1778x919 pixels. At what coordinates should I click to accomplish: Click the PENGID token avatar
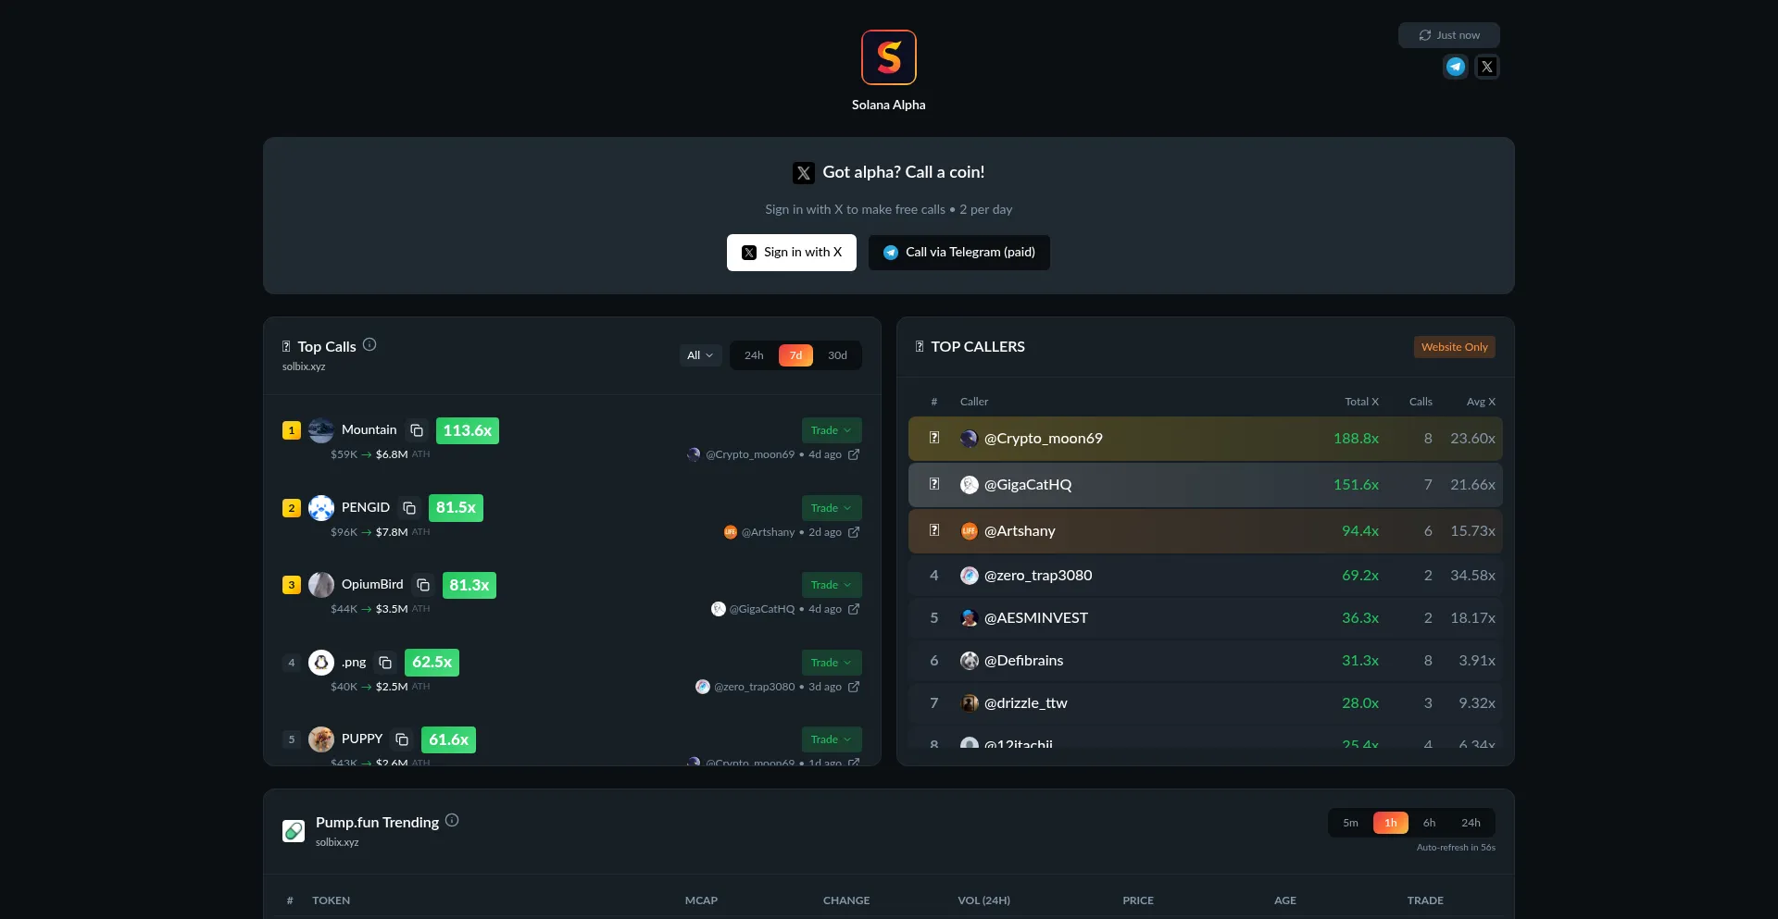click(321, 508)
